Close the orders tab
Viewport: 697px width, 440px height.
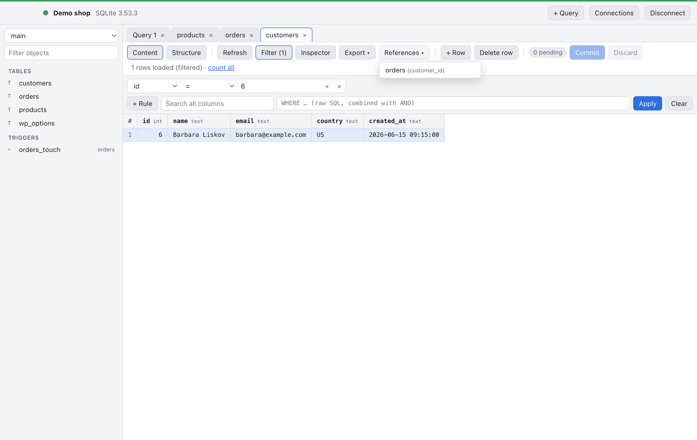pyautogui.click(x=252, y=35)
